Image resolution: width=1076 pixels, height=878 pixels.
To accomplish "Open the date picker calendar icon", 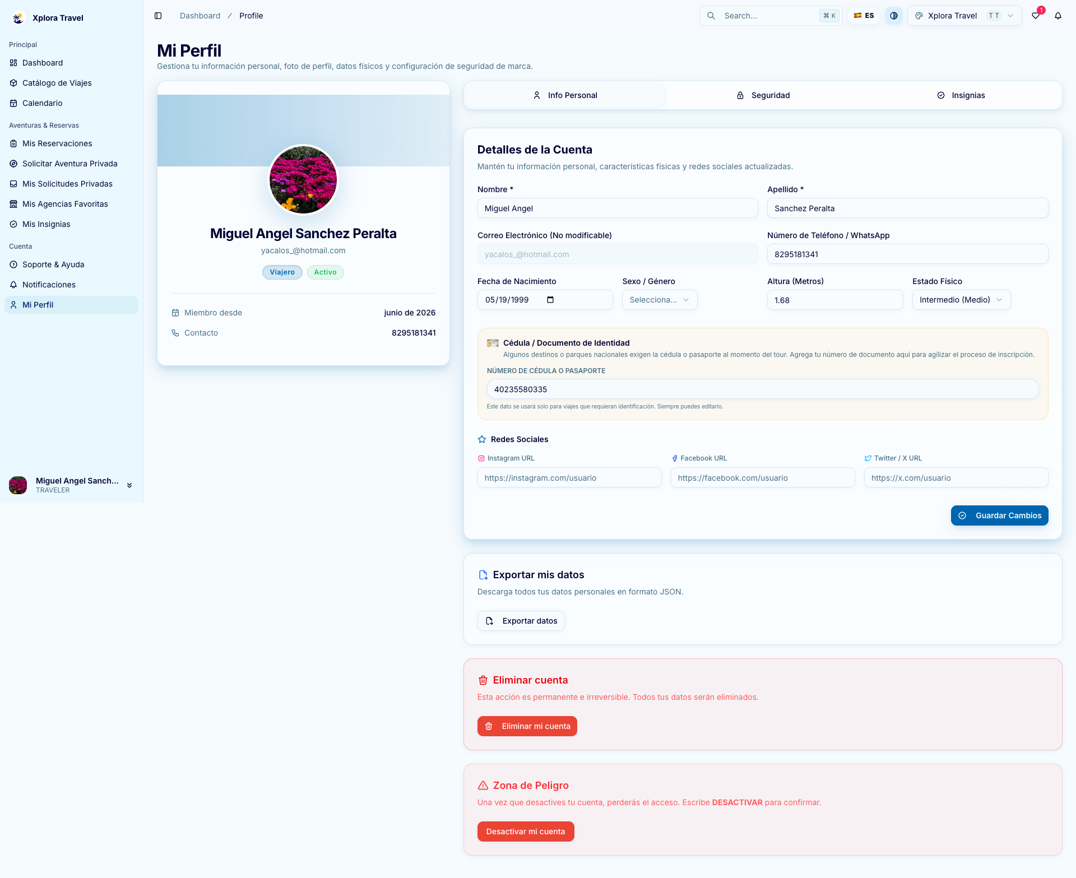I will pos(550,300).
